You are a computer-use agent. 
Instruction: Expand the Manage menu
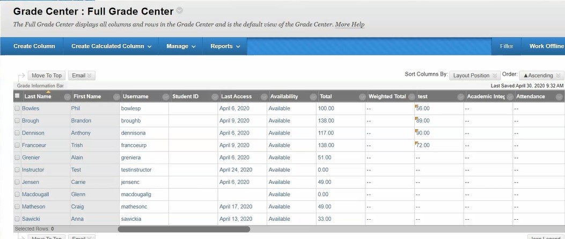pos(181,46)
